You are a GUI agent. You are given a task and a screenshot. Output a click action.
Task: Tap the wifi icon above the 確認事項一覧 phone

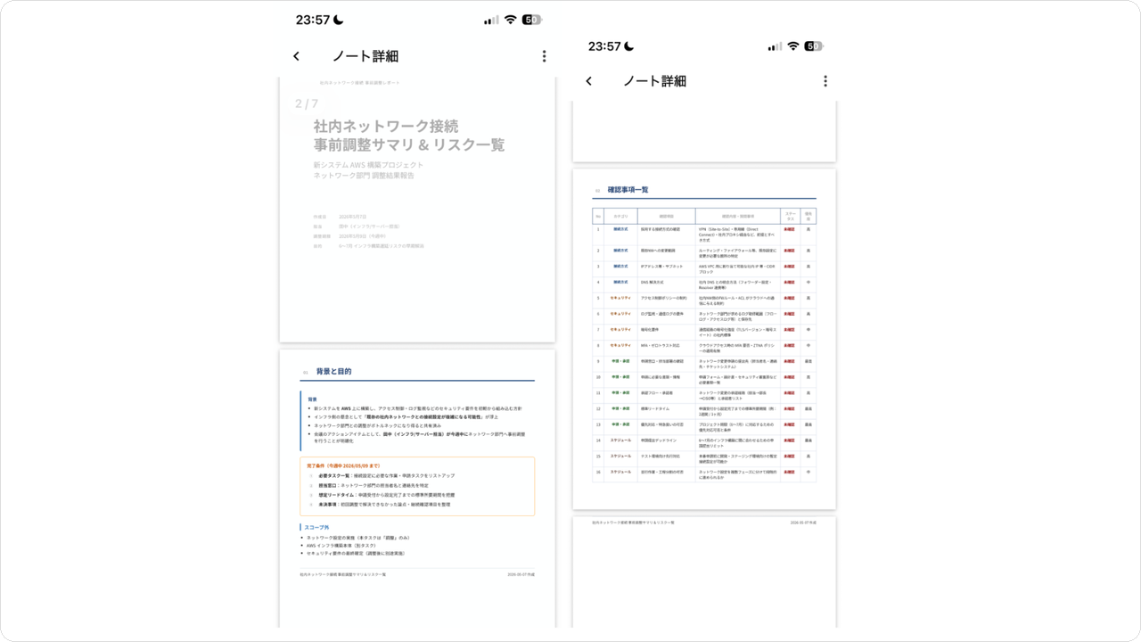click(x=792, y=46)
